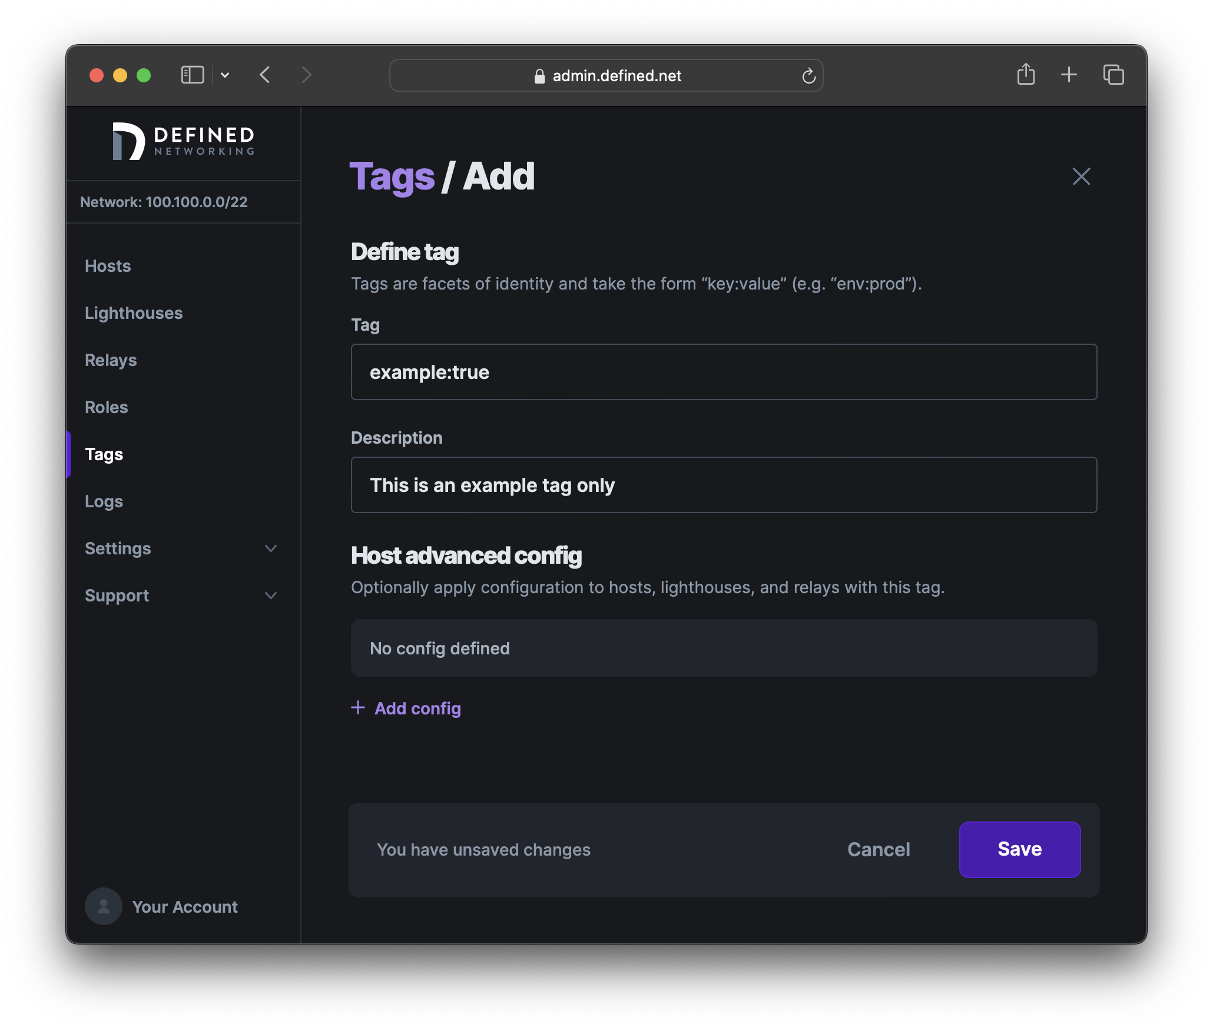Expand the Settings section
The width and height of the screenshot is (1213, 1031).
[x=271, y=548]
